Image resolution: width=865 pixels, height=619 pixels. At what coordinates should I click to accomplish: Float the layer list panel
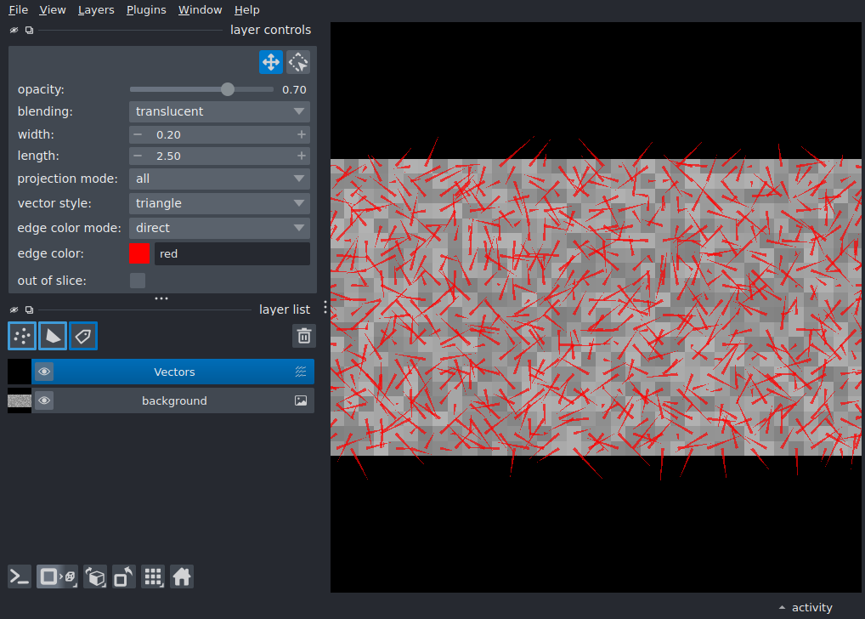click(29, 309)
